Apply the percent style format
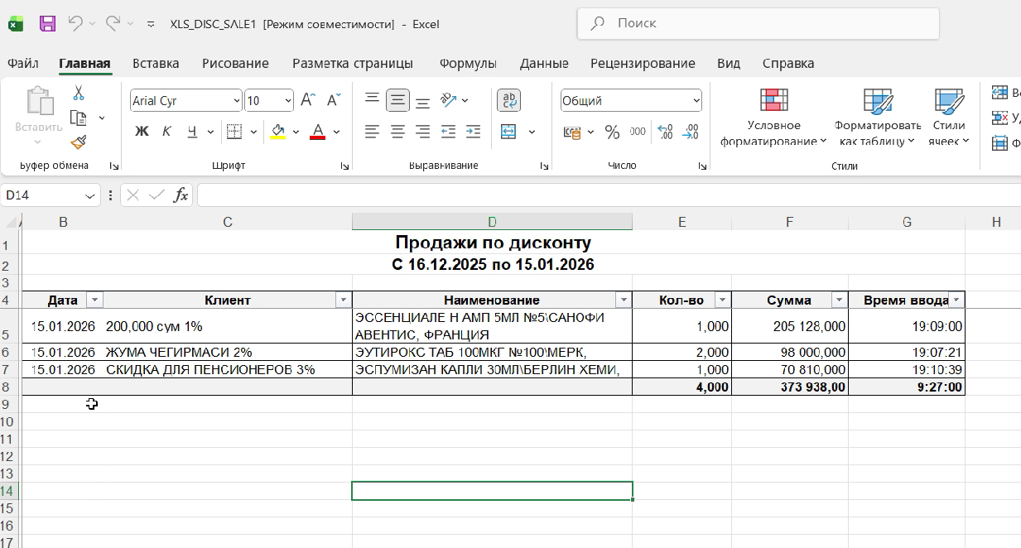This screenshot has height=548, width=1021. click(612, 131)
